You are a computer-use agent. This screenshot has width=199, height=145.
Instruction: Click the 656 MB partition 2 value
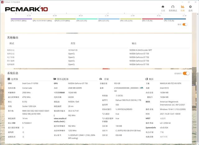pos(119,135)
